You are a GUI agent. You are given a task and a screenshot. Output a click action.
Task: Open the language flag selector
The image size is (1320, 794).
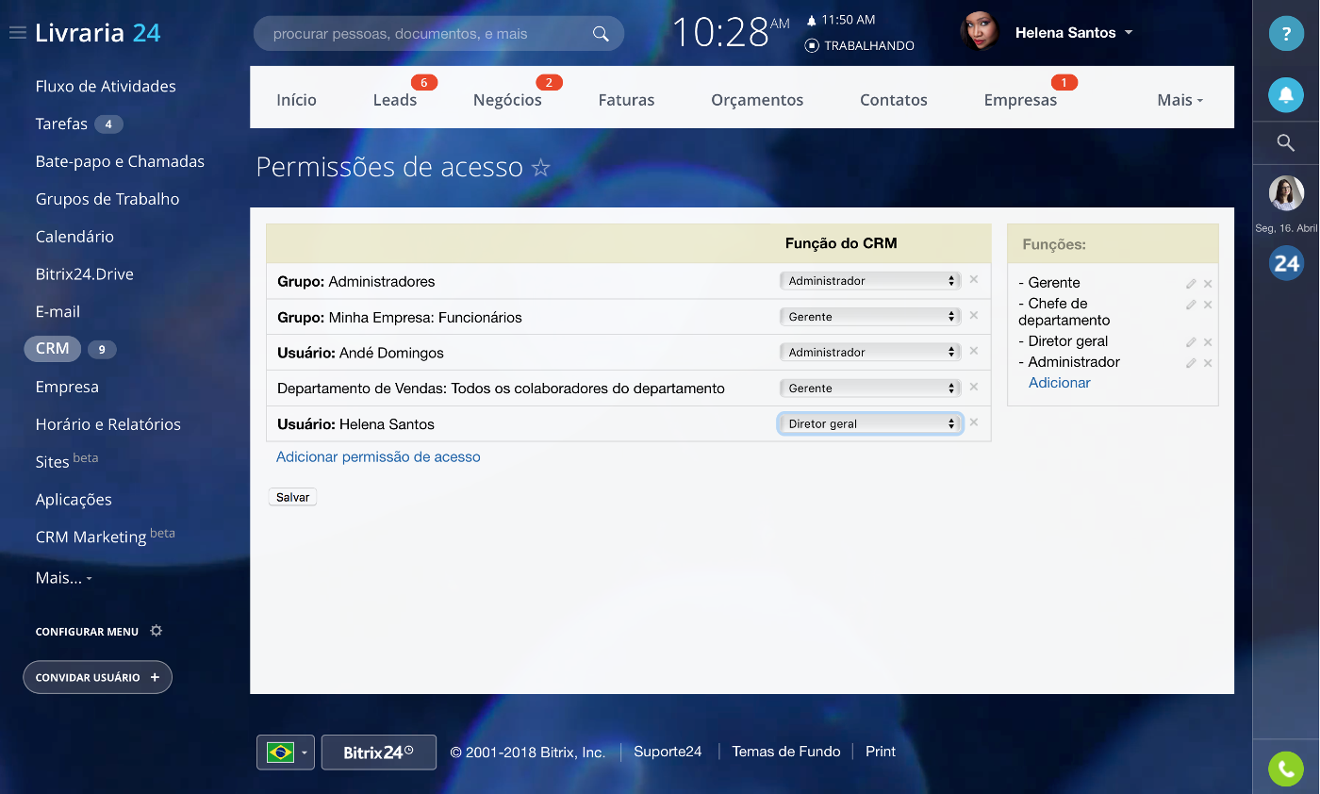pos(285,753)
